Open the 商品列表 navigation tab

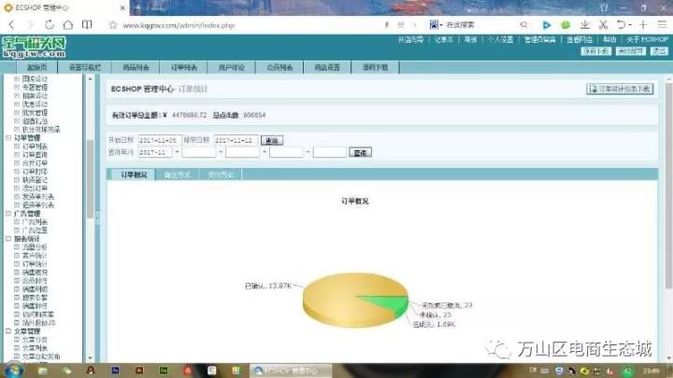136,67
